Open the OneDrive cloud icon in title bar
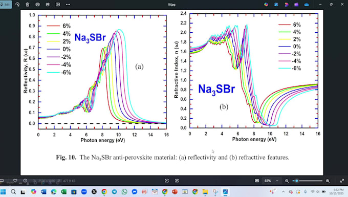The width and height of the screenshot is (348, 197). (x=307, y=5)
